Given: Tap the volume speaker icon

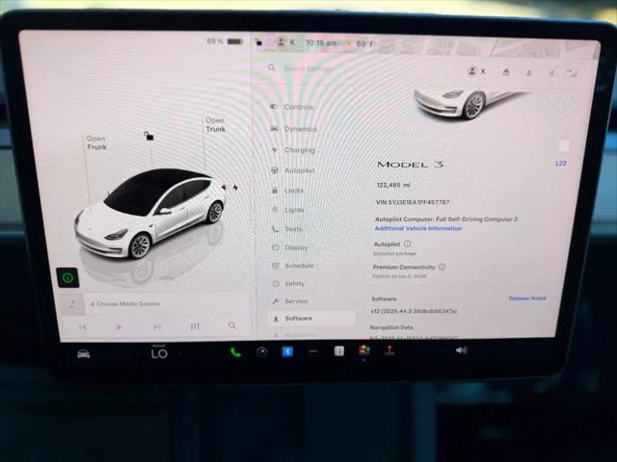Looking at the screenshot, I should [461, 349].
